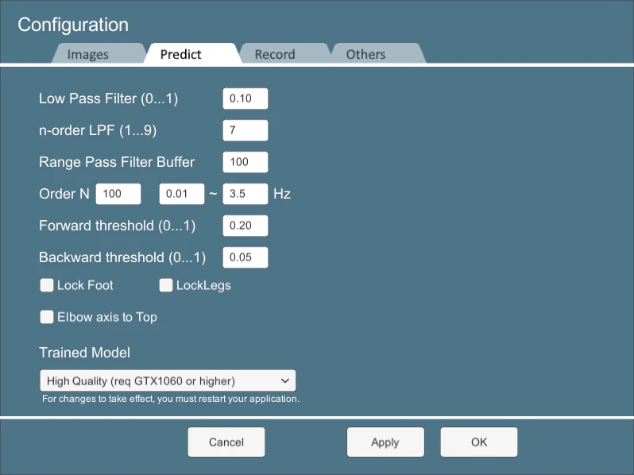The height and width of the screenshot is (475, 634).
Task: Select the 0.01 lower frequency field
Action: pyautogui.click(x=182, y=194)
